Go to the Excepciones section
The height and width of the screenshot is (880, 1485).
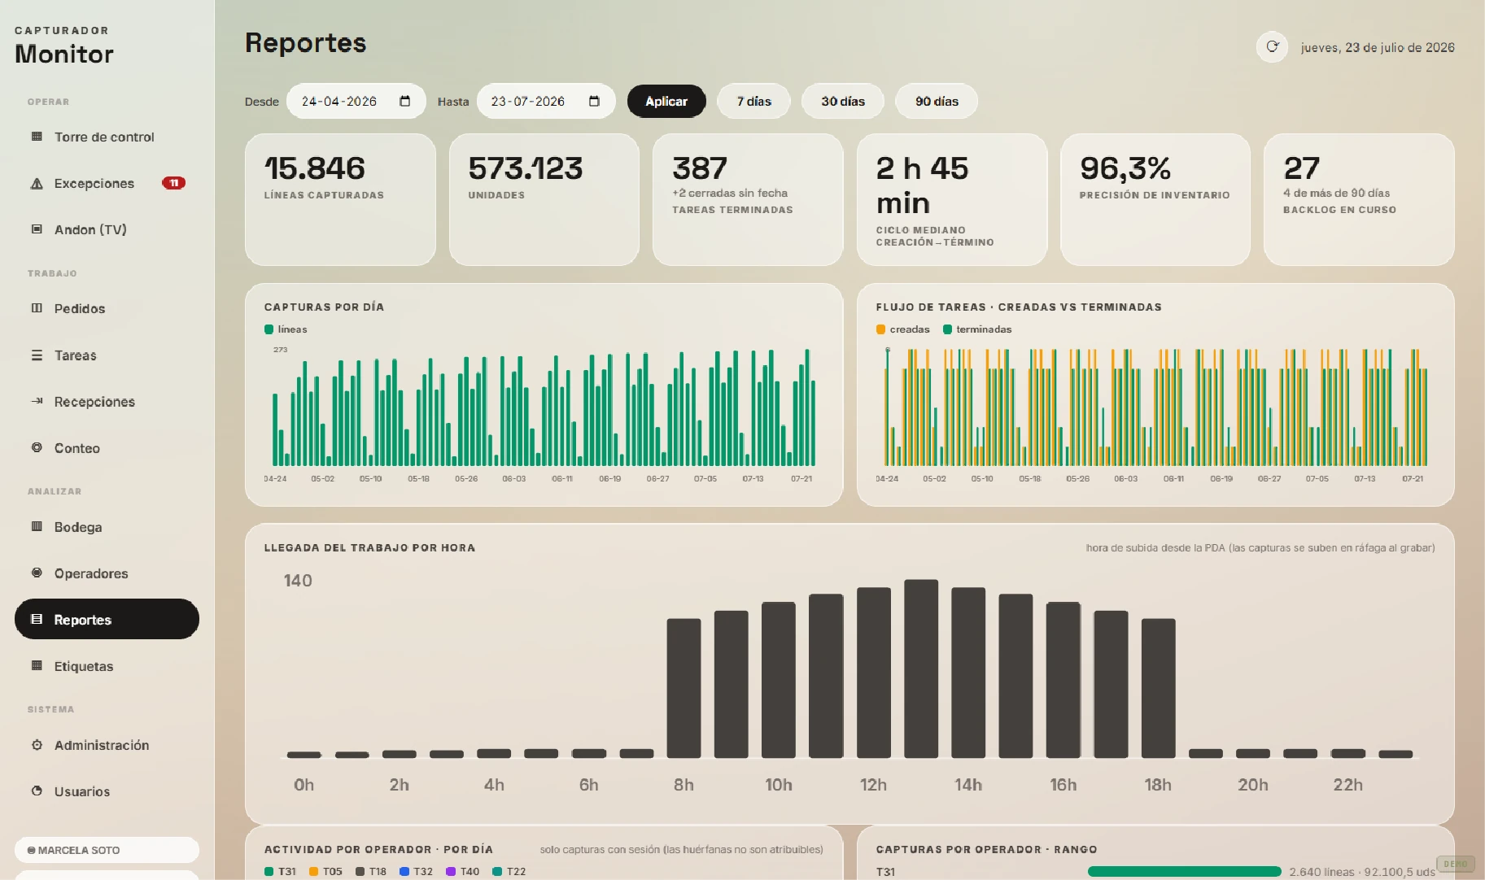pyautogui.click(x=107, y=184)
